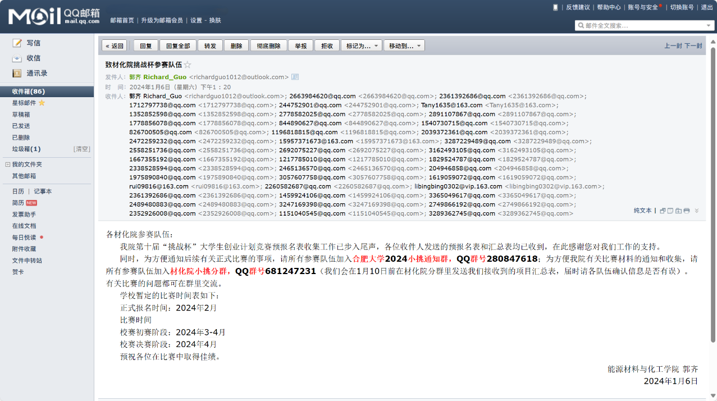The height and width of the screenshot is (401, 717).
Task: Click the star icon beside the email subject
Action: click(188, 65)
